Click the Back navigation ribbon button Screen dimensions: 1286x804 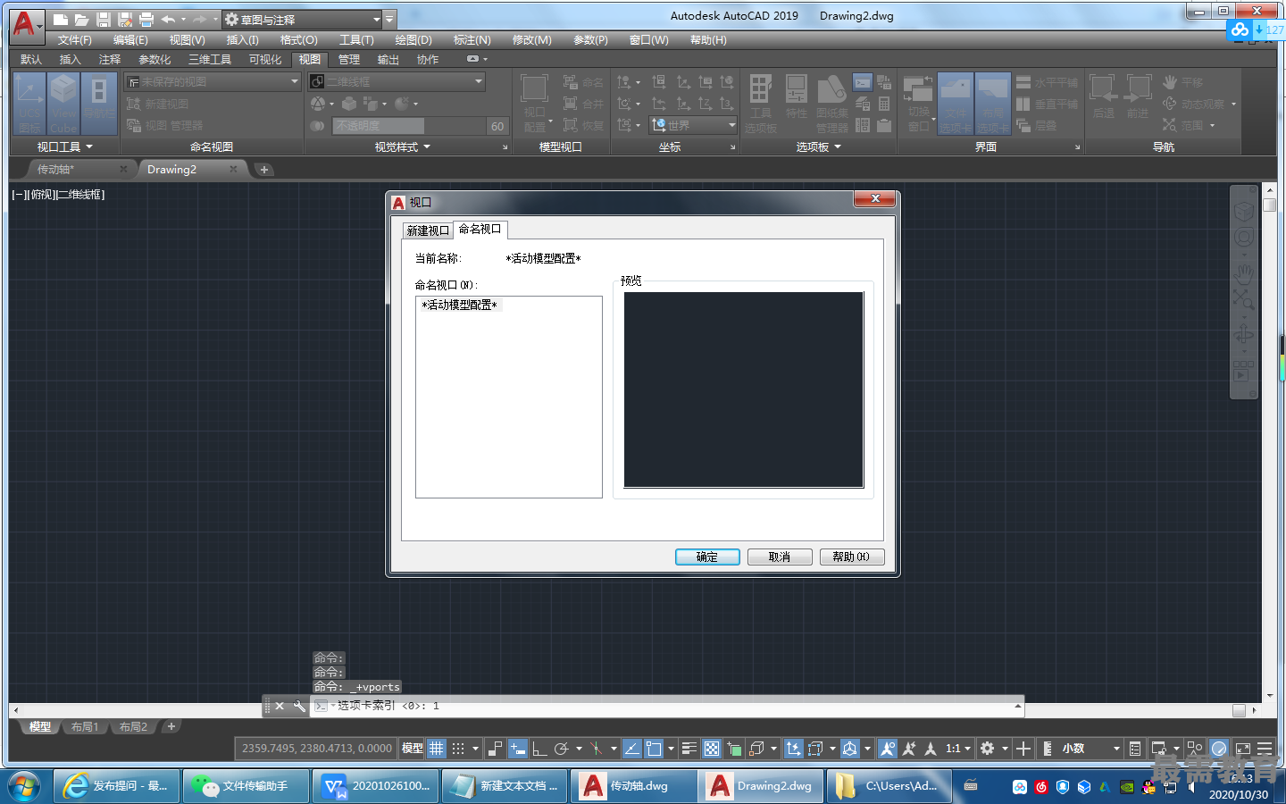click(1103, 96)
